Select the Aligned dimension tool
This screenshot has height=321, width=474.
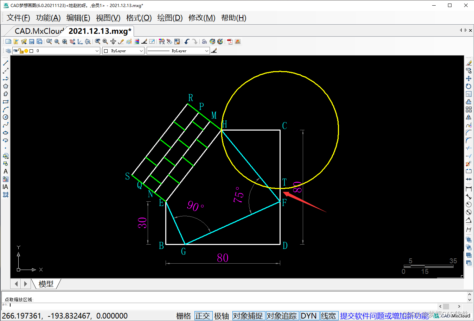click(469, 197)
